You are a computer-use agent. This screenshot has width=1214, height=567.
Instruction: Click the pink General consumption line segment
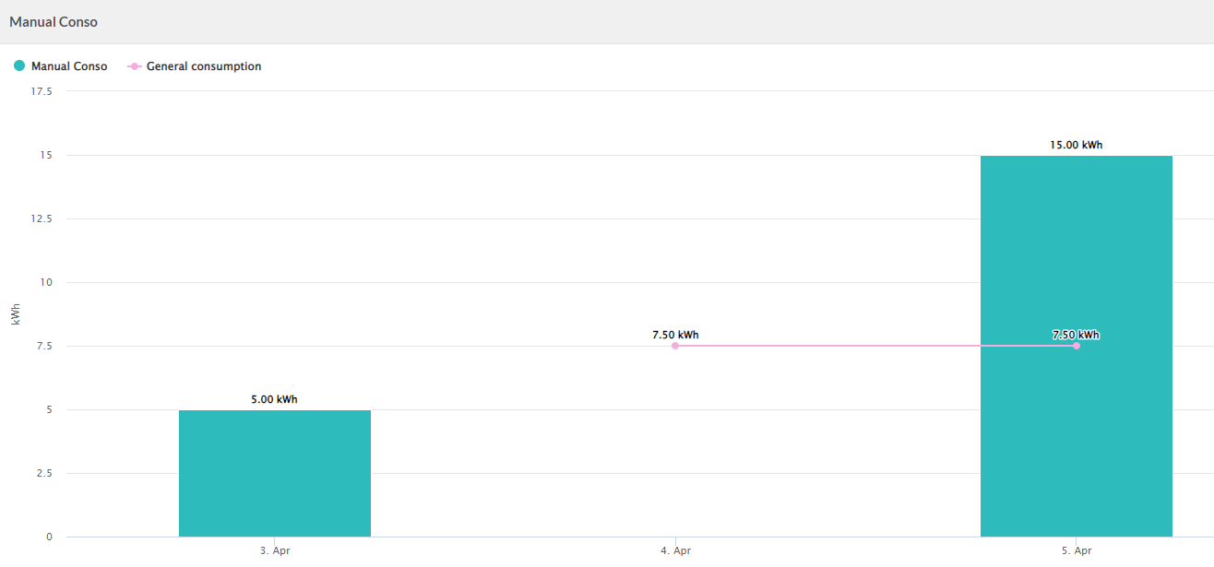pyautogui.click(x=876, y=346)
